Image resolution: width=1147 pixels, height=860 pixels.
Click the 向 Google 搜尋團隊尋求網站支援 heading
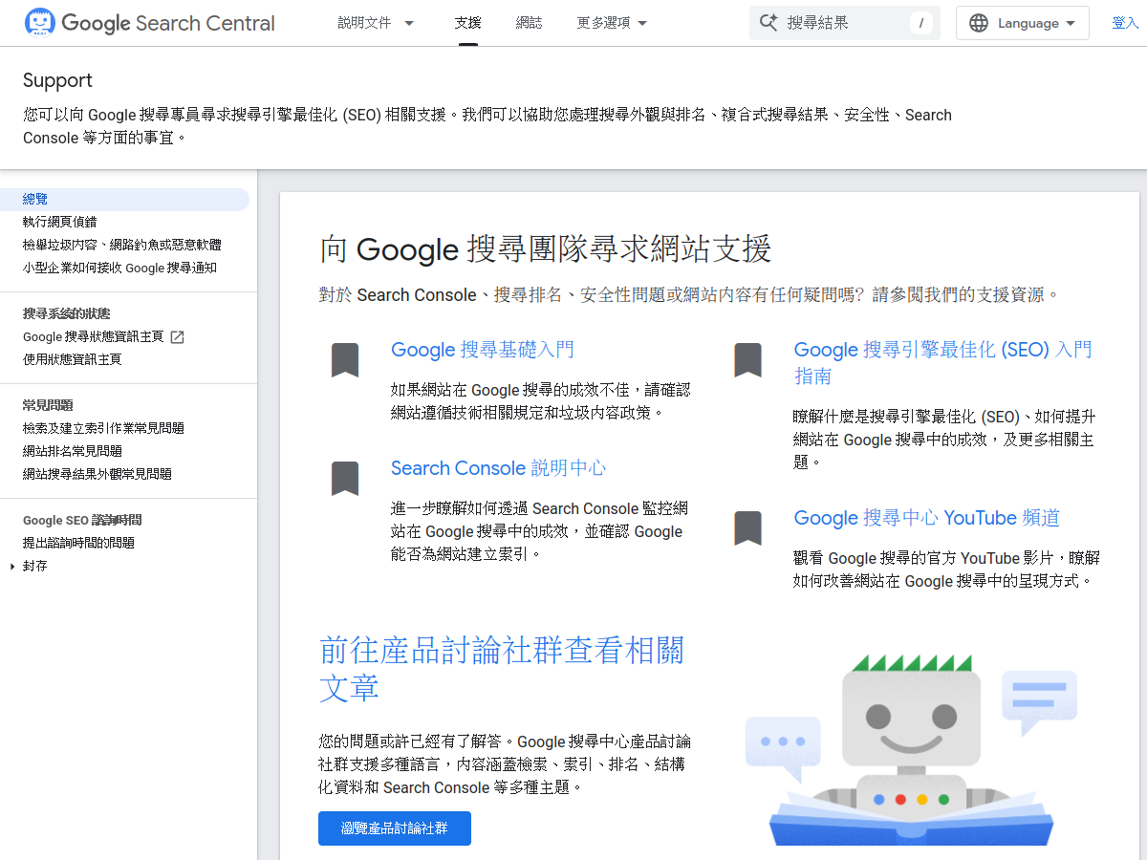coord(546,249)
